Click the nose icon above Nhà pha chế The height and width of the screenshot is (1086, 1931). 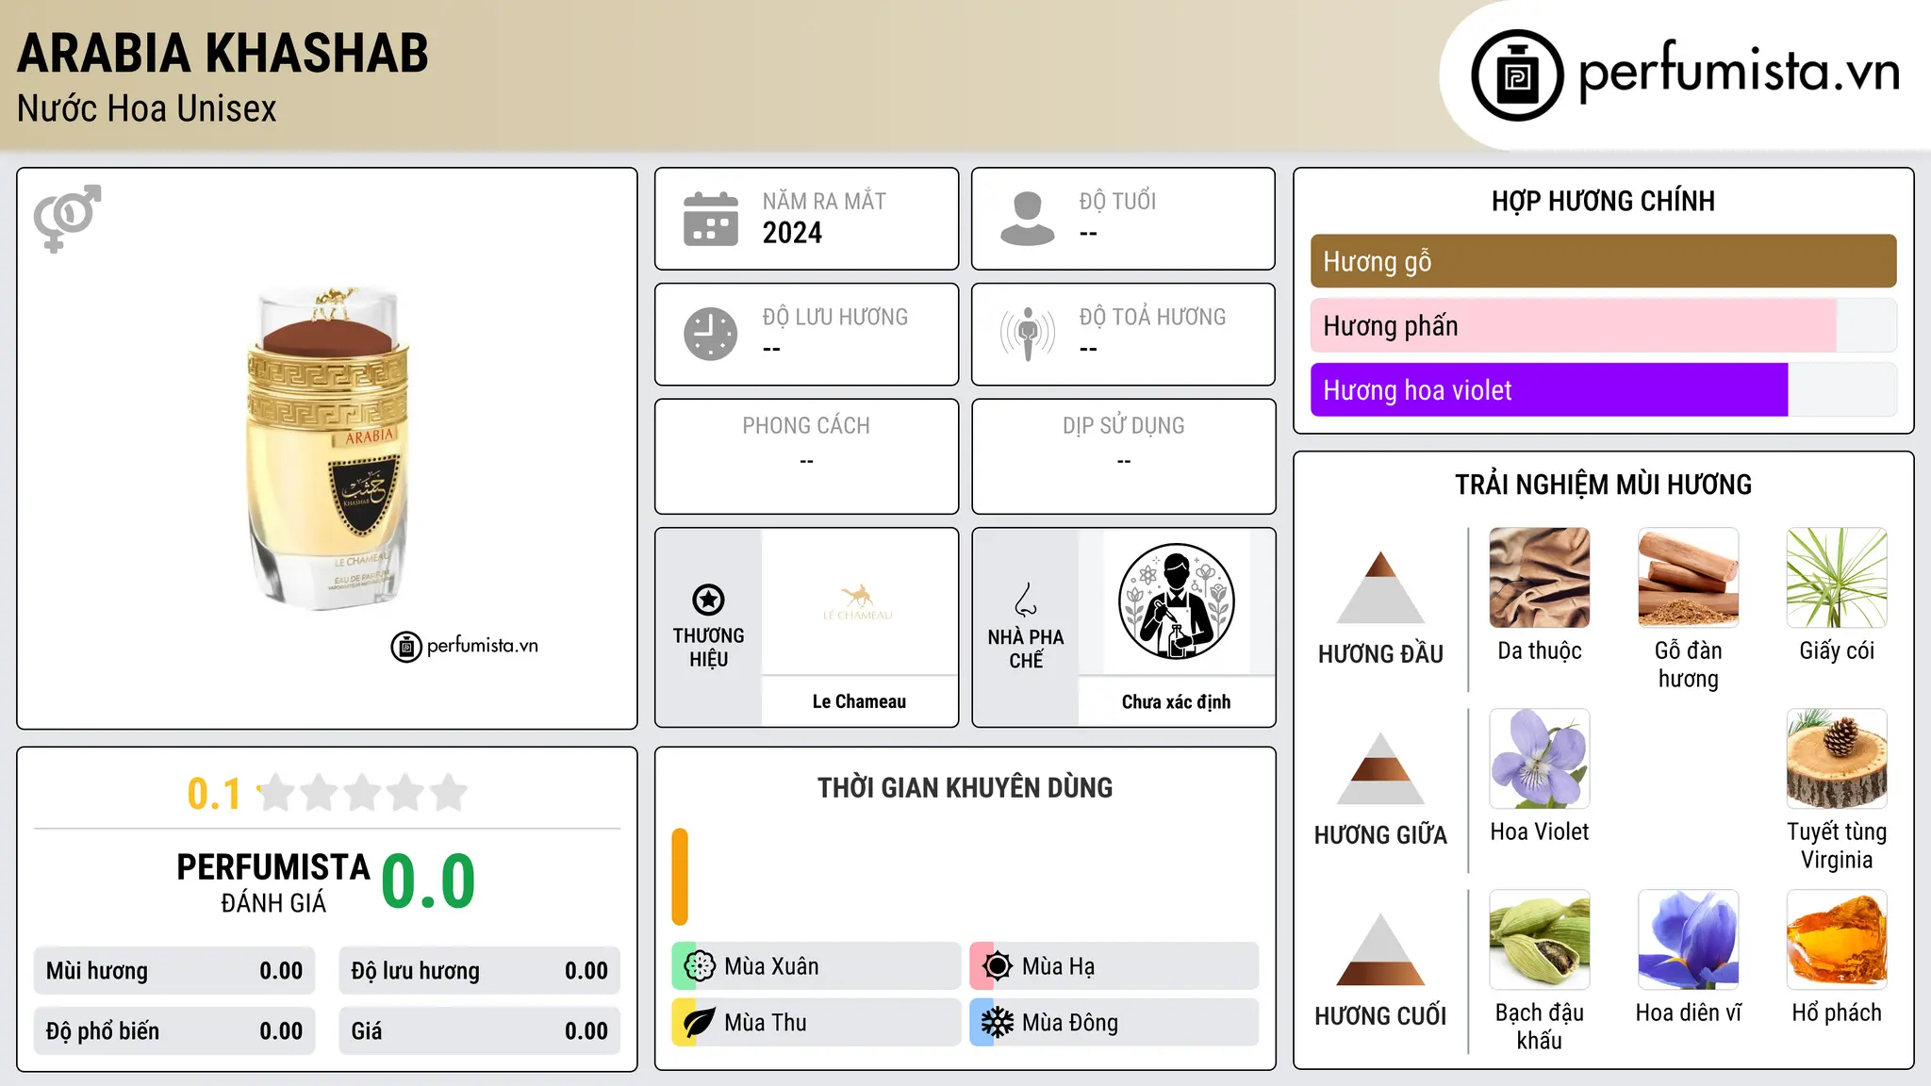tap(1025, 599)
